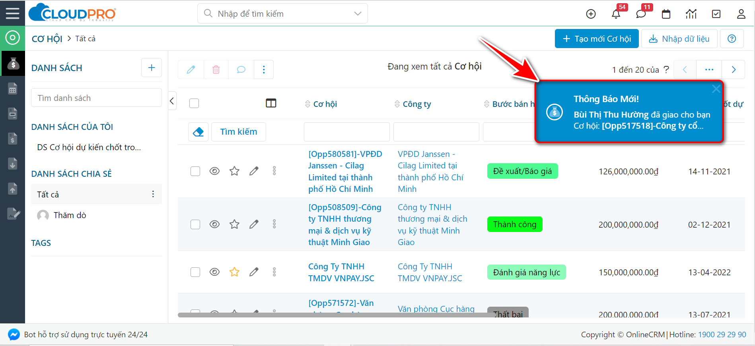
Task: Open Opp580581-VPĐD Janssen opportunity link
Action: coord(345,171)
